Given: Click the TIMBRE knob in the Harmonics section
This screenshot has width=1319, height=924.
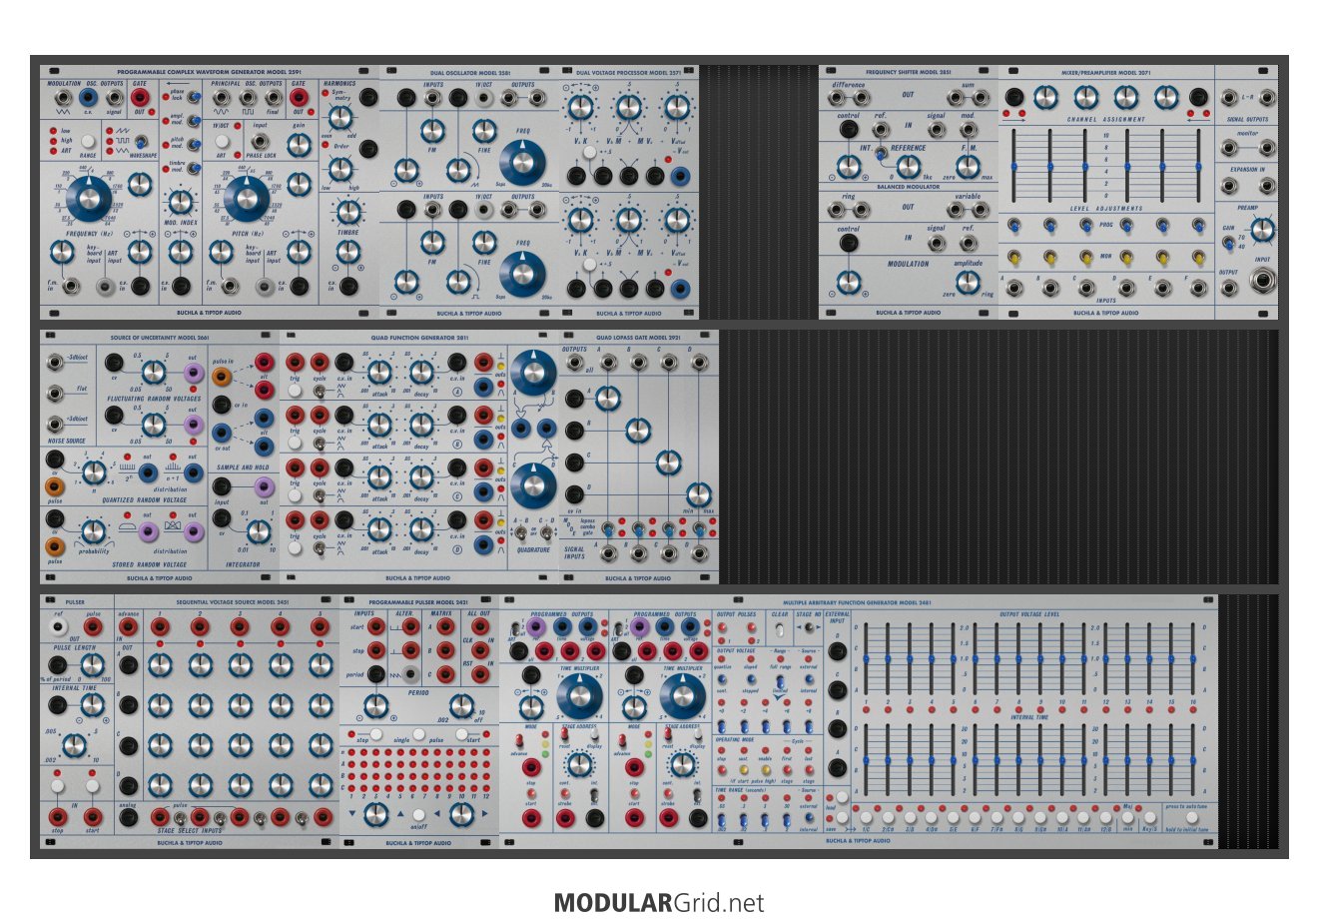Looking at the screenshot, I should (347, 212).
